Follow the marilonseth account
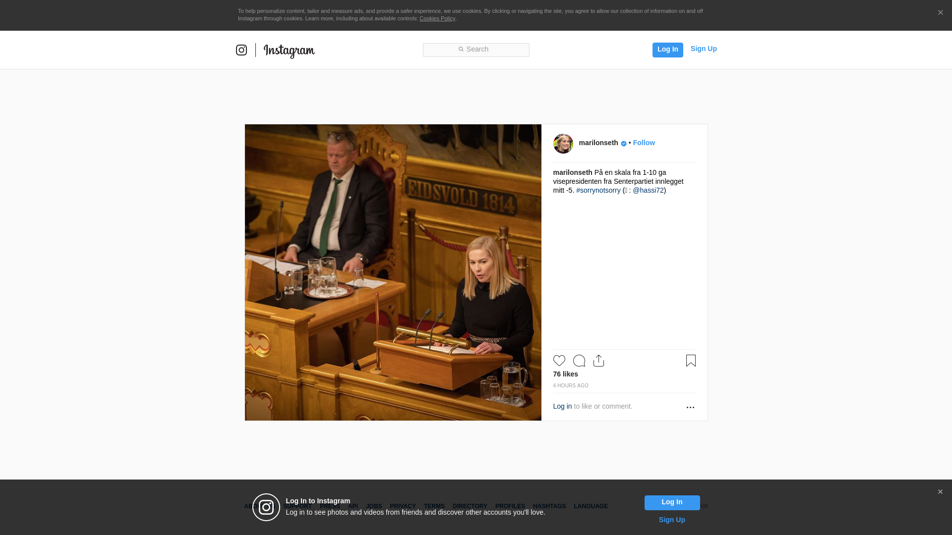The width and height of the screenshot is (952, 535). pos(644,143)
